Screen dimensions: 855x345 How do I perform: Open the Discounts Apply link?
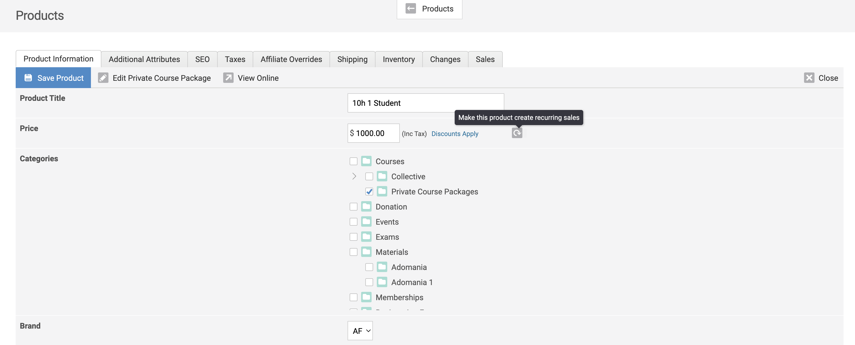[454, 134]
